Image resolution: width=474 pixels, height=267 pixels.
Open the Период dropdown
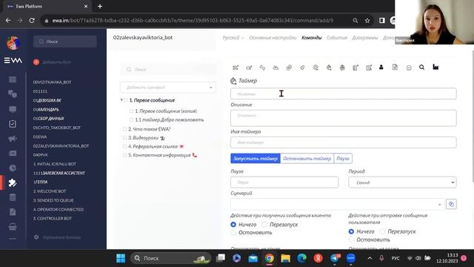coord(402,182)
